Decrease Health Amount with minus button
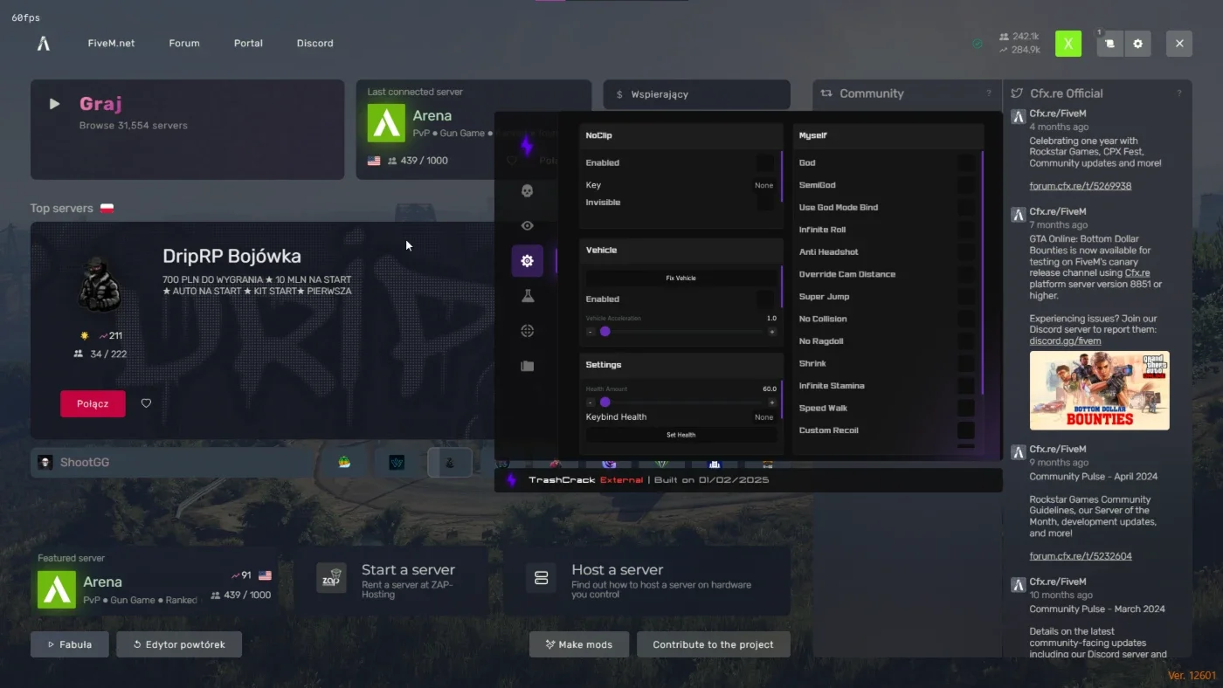 591,402
